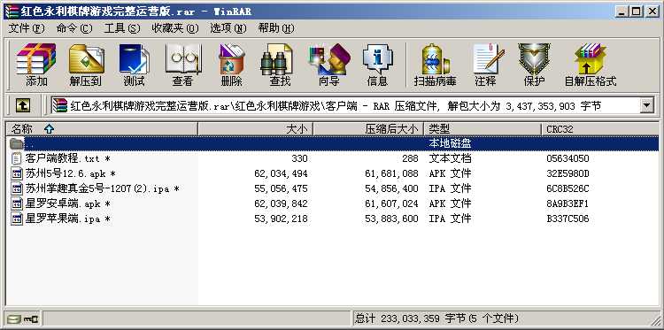Show archive 信息 (Info) icon
Viewport: 664px width, 330px height.
tap(377, 65)
